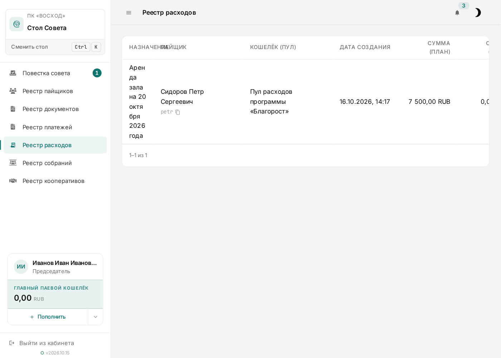501x358 pixels.
Task: Click the Стол Совета workspace logo icon
Action: (16, 24)
